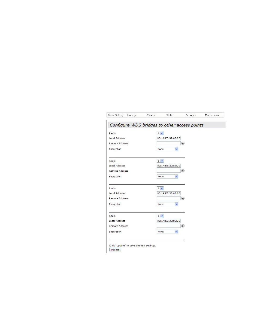Expand Encryption dropdown in third WDS section
Image resolution: width=260 pixels, height=336 pixels.
(x=167, y=204)
